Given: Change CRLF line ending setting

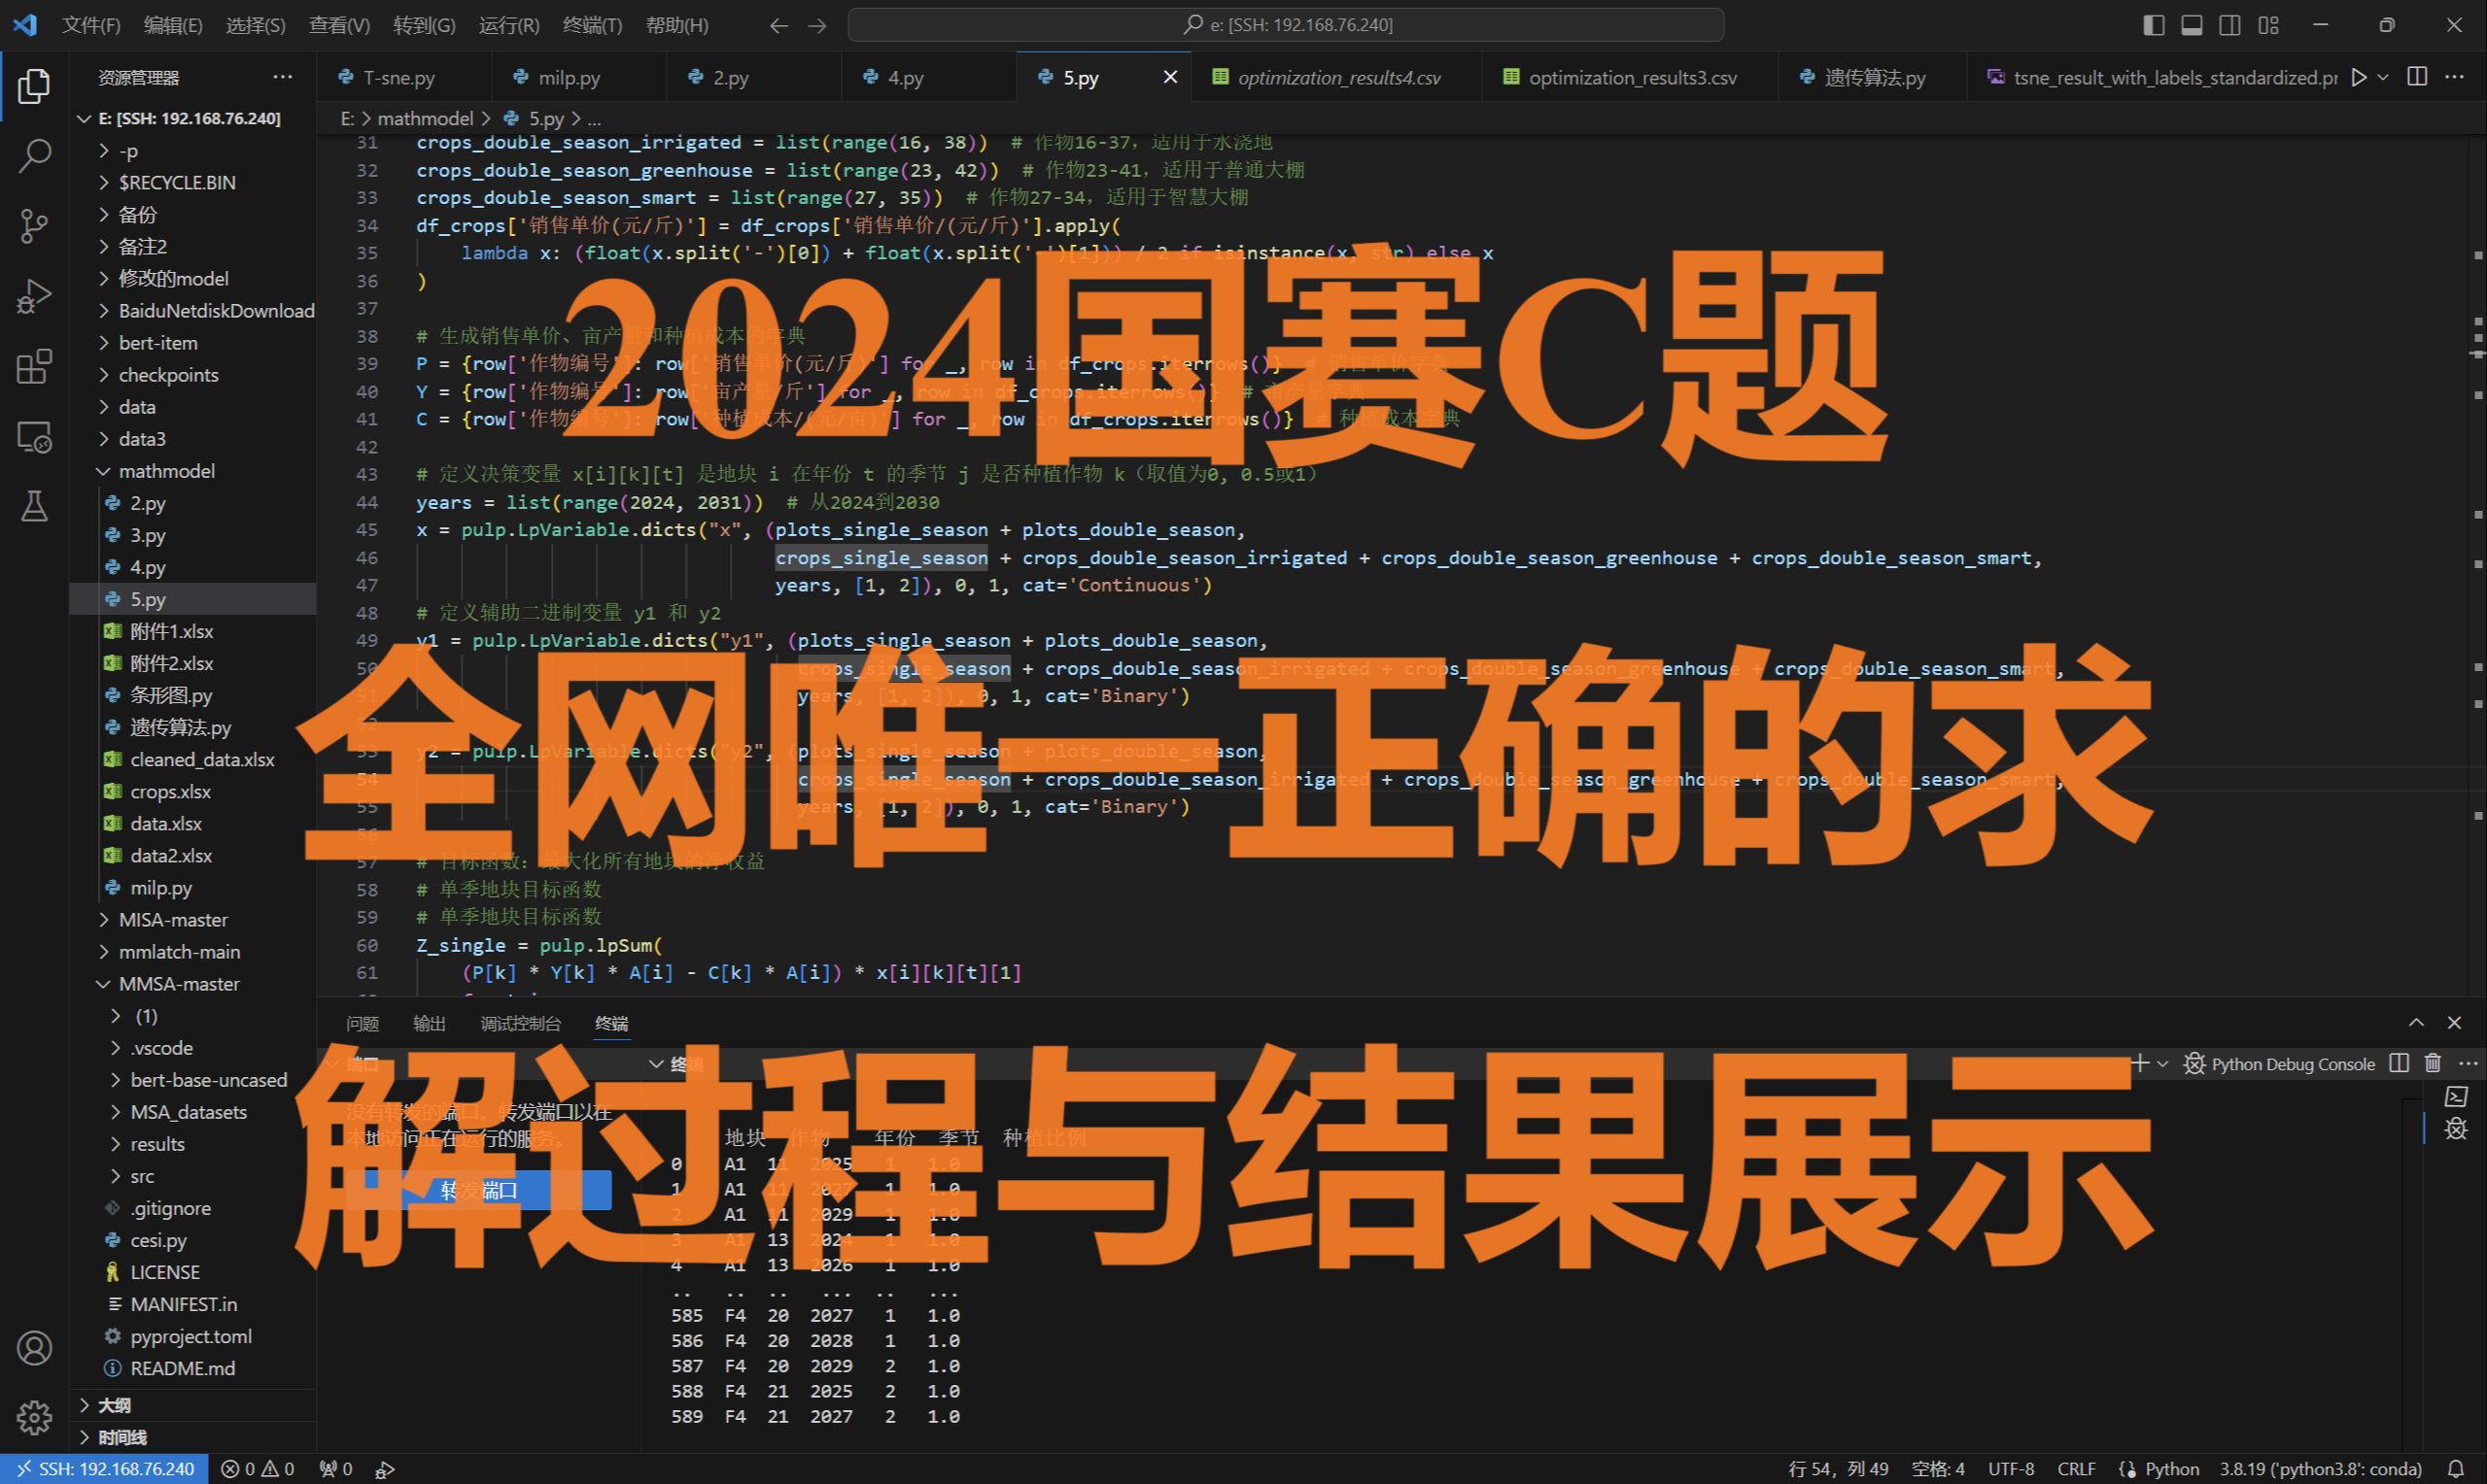Looking at the screenshot, I should click(2076, 1469).
